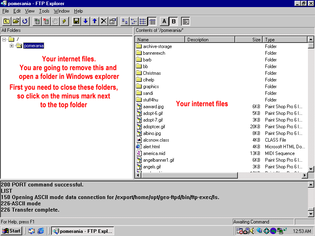The width and height of the screenshot is (315, 236).
Task: Sort files by Size column header
Action: click(248, 40)
